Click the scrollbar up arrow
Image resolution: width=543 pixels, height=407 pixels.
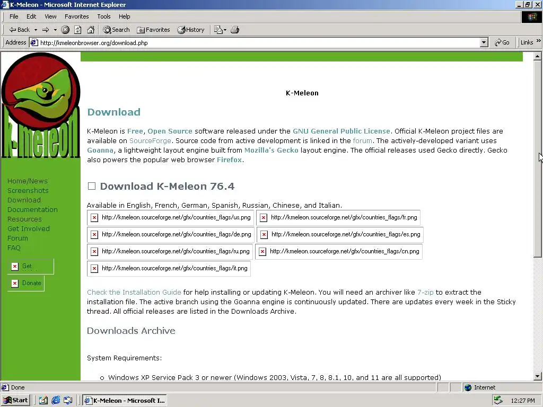[537, 56]
